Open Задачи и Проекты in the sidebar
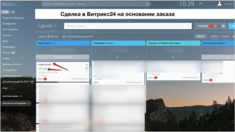235x132 pixels. [13, 18]
